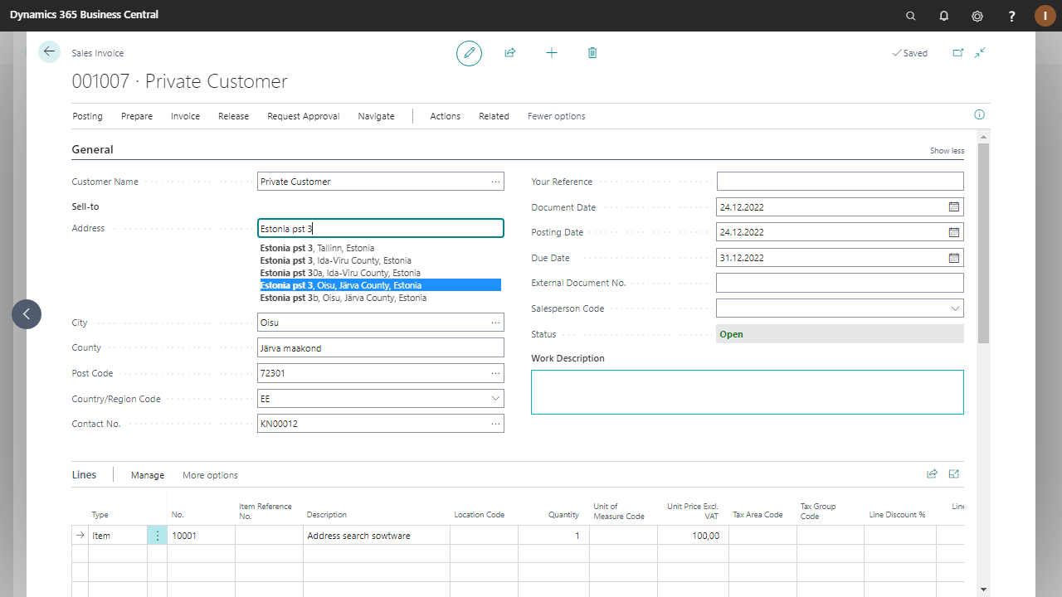Viewport: 1062px width, 597px height.
Task: Open the Document Date calendar picker
Action: pyautogui.click(x=954, y=207)
